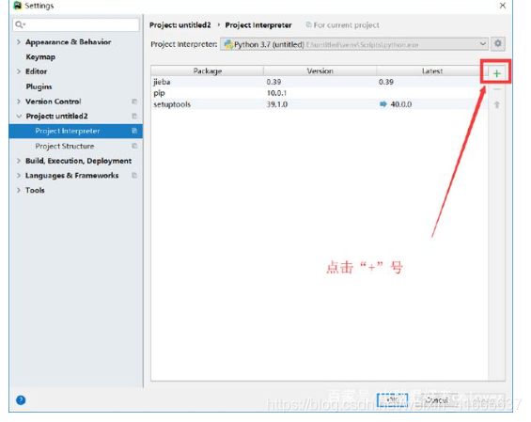The image size is (531, 422).
Task: Select Plugins in settings tree
Action: (x=39, y=86)
